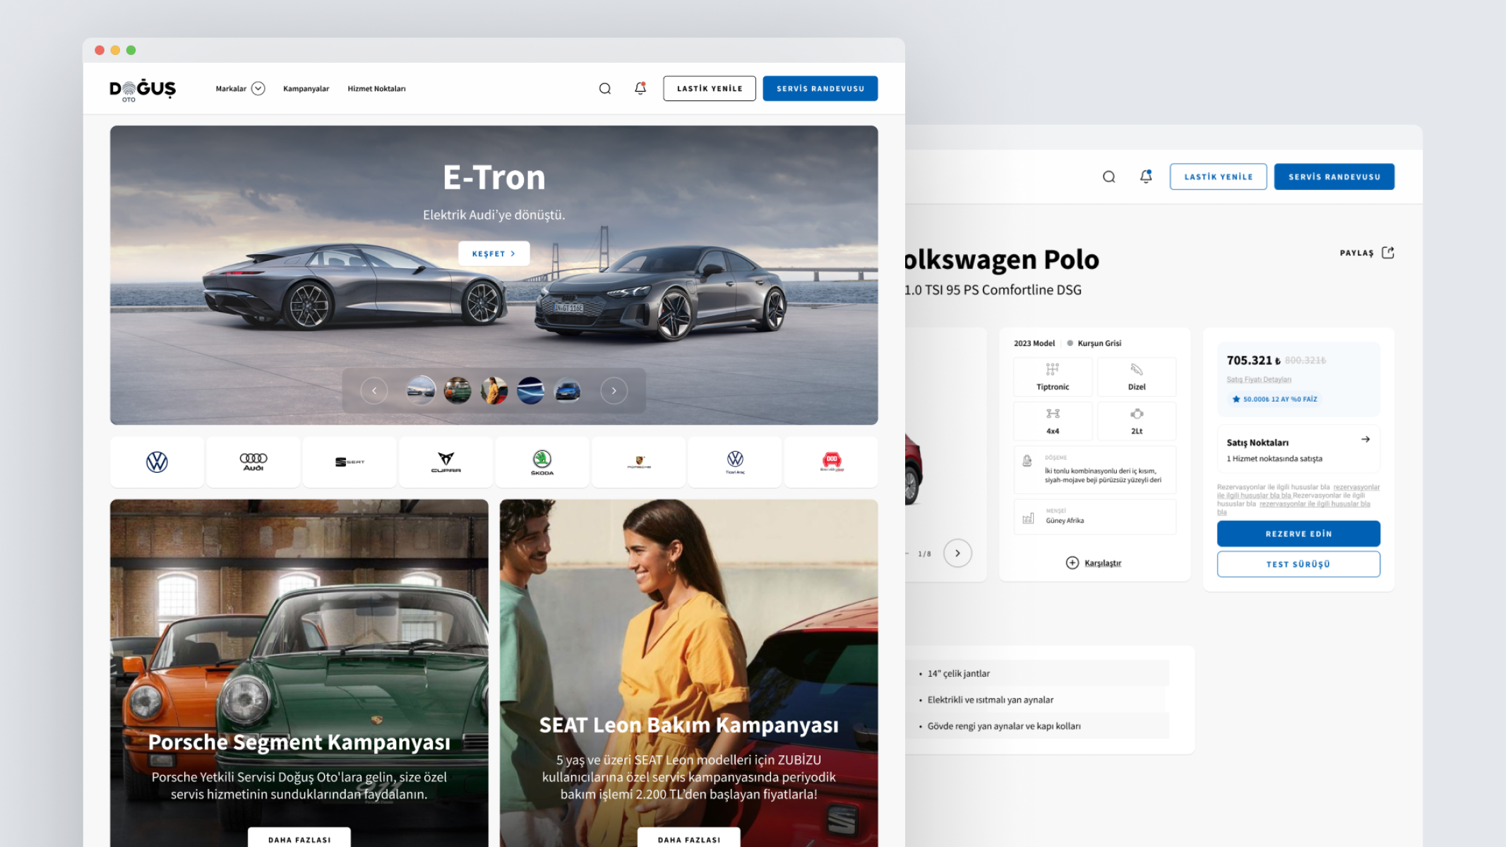
Task: Select the Audi brand logo tile
Action: point(253,462)
